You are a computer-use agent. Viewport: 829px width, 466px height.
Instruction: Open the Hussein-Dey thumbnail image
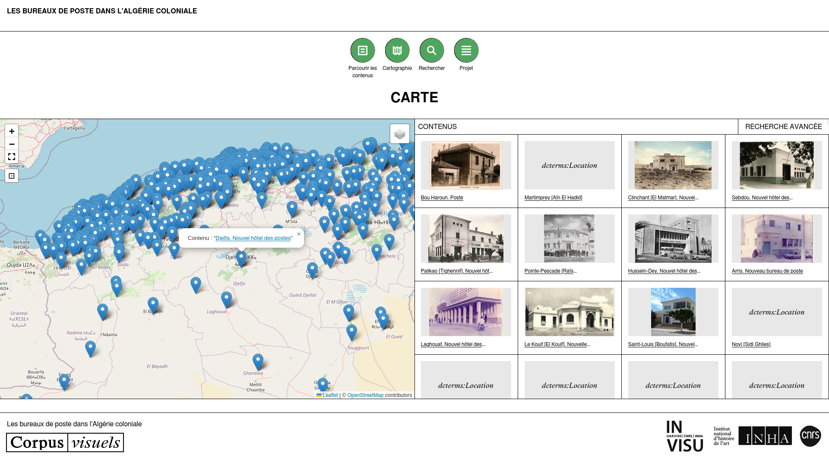point(673,239)
